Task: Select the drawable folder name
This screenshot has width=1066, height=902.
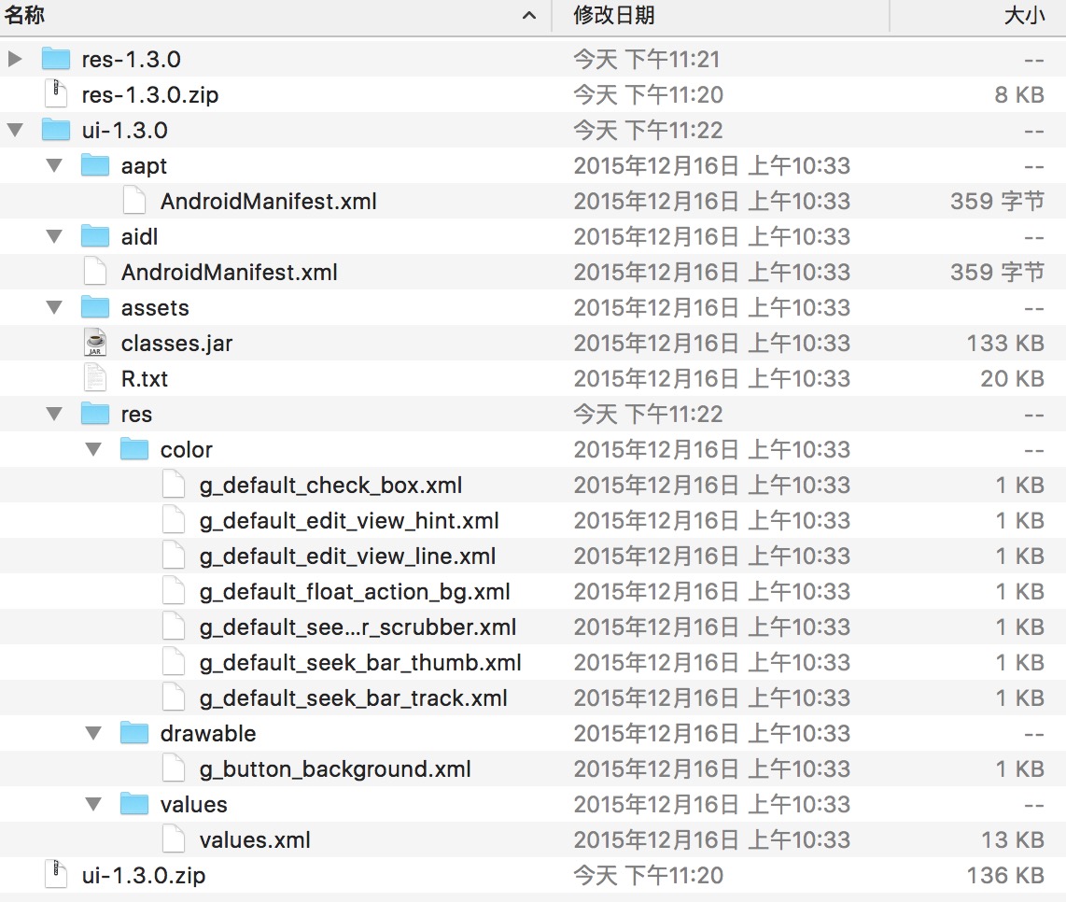Action: click(208, 733)
